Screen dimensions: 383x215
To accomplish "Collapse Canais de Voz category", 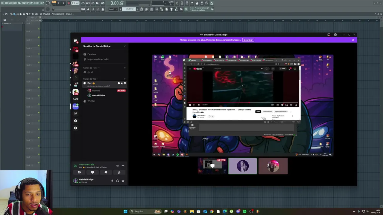I will 90,79.
